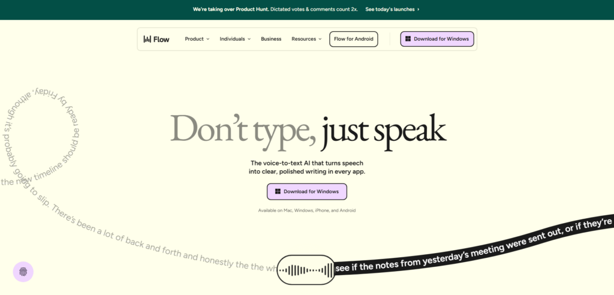Click the Flow for Android button

click(x=354, y=39)
